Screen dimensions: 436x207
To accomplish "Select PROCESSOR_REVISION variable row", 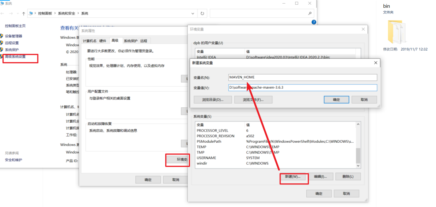I will [275, 136].
